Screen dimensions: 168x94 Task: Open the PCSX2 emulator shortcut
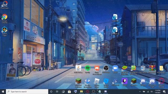(115, 82)
